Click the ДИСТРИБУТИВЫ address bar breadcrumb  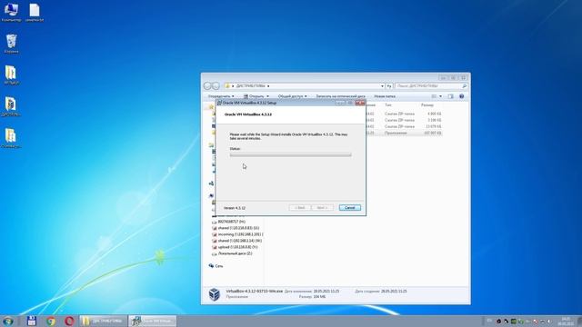pyautogui.click(x=251, y=86)
